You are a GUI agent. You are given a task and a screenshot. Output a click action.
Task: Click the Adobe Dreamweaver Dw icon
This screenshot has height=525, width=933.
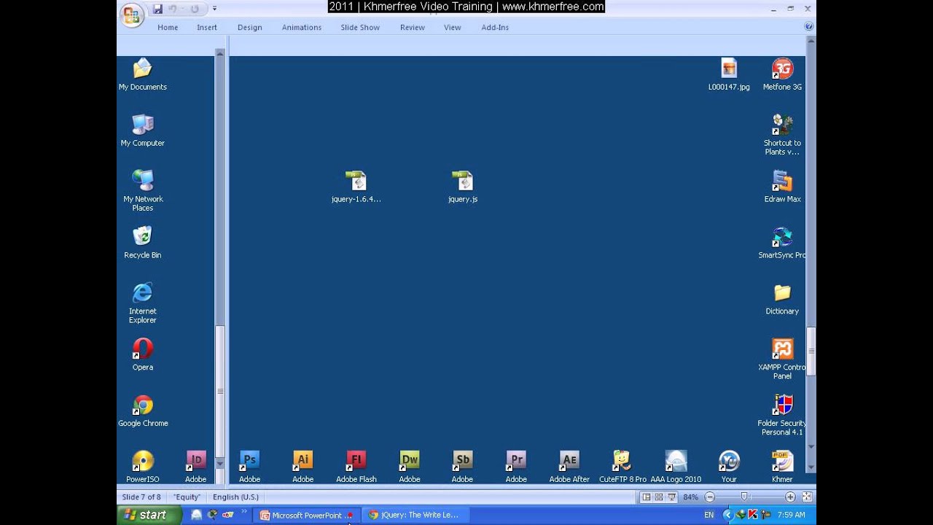[x=410, y=461]
